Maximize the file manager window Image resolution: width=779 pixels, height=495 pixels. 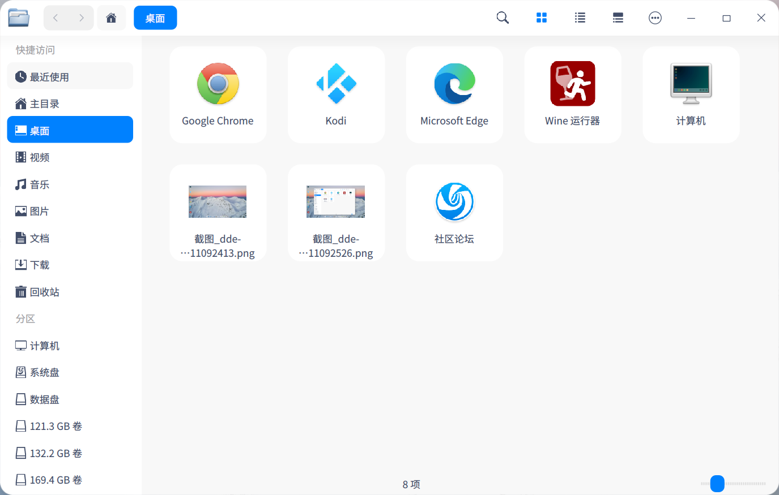(x=727, y=18)
